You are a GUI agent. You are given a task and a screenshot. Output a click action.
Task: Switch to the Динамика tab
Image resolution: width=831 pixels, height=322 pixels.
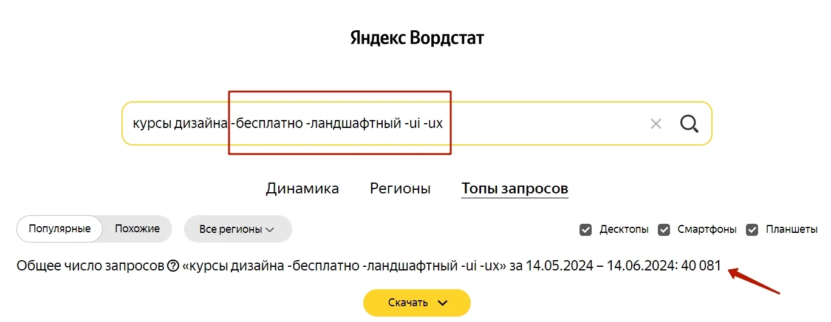click(x=302, y=188)
